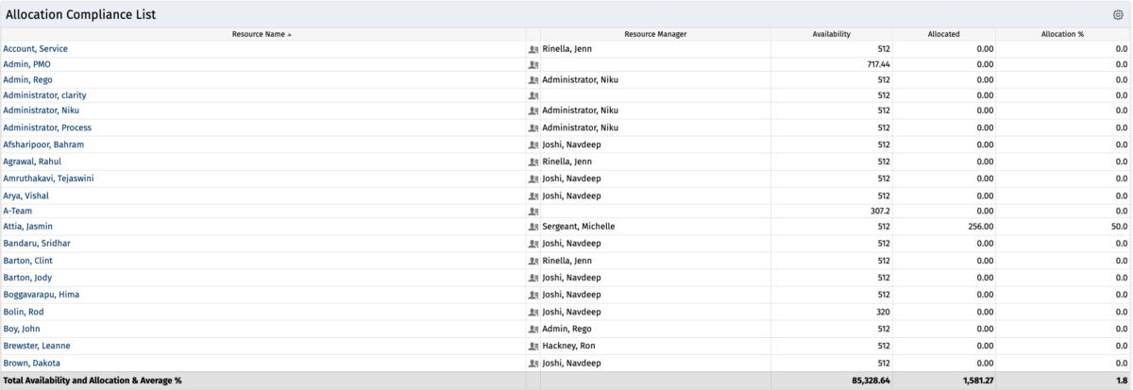1133x390 pixels.
Task: Click resource icon in Amruthakavi, Tejaswini row
Action: 533,178
